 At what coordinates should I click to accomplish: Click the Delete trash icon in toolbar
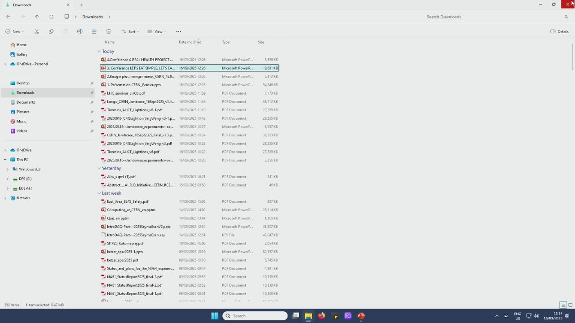click(108, 31)
